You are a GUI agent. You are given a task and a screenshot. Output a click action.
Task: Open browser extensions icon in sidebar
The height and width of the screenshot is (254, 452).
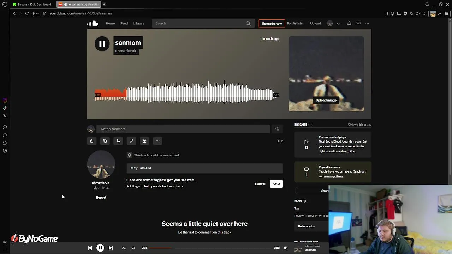[5, 143]
